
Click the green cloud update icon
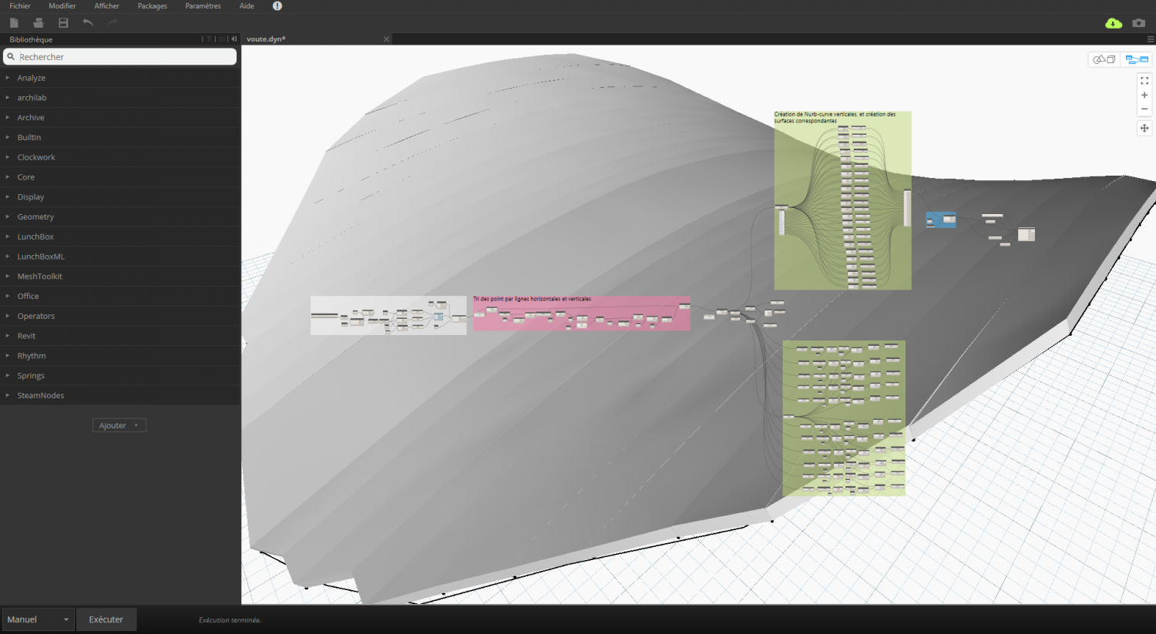[1113, 23]
